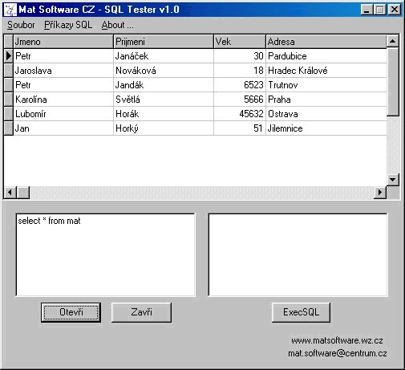Image resolution: width=405 pixels, height=370 pixels.
Task: Select the Vek column header
Action: pos(240,42)
